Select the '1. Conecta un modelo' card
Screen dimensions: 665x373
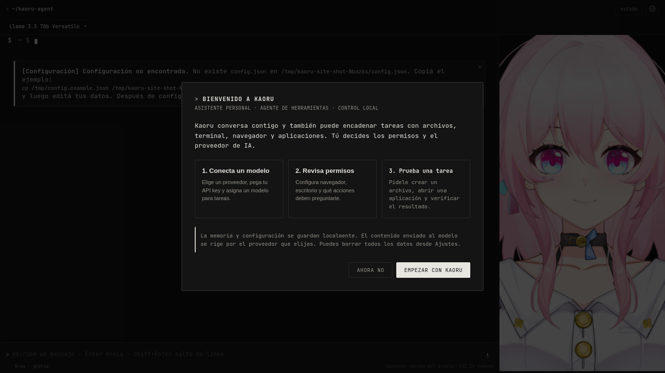[x=239, y=189]
